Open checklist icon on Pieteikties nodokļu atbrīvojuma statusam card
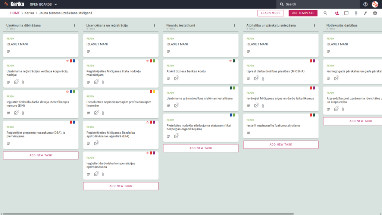This screenshot has width=382, height=215. tap(176, 136)
